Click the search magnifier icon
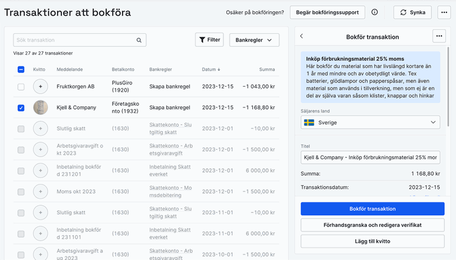This screenshot has height=260, width=456. [139, 40]
